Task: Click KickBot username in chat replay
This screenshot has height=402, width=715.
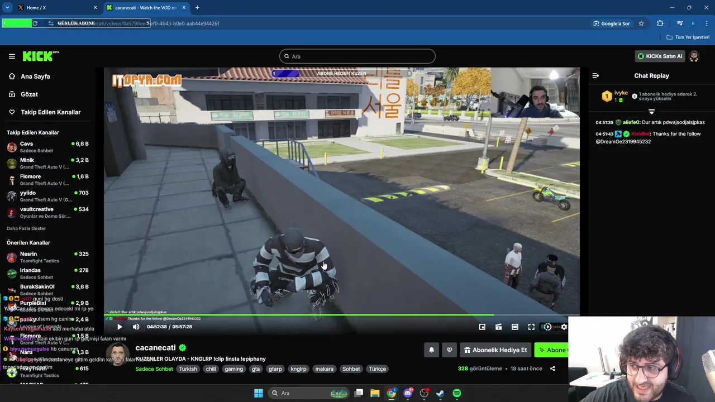Action: 641,134
